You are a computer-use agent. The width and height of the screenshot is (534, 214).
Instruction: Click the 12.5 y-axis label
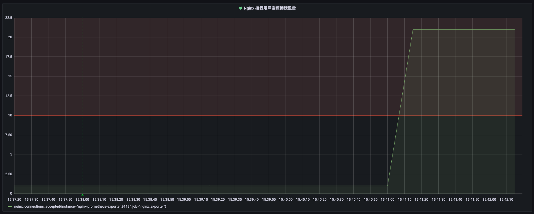(9, 96)
